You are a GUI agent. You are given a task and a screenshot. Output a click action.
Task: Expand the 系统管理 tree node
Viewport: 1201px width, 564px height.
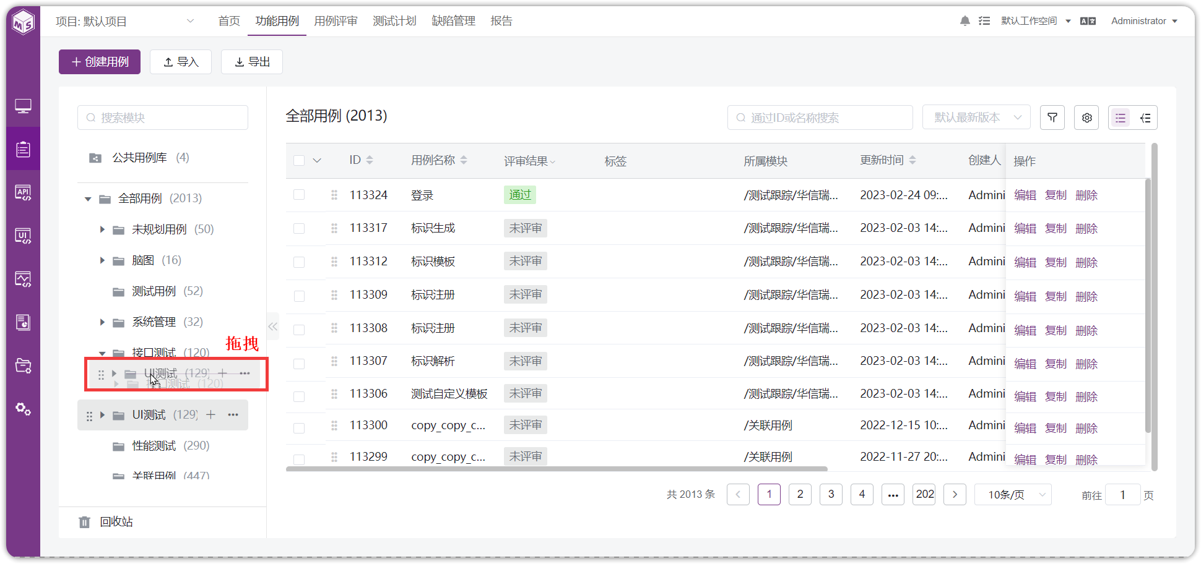click(102, 322)
